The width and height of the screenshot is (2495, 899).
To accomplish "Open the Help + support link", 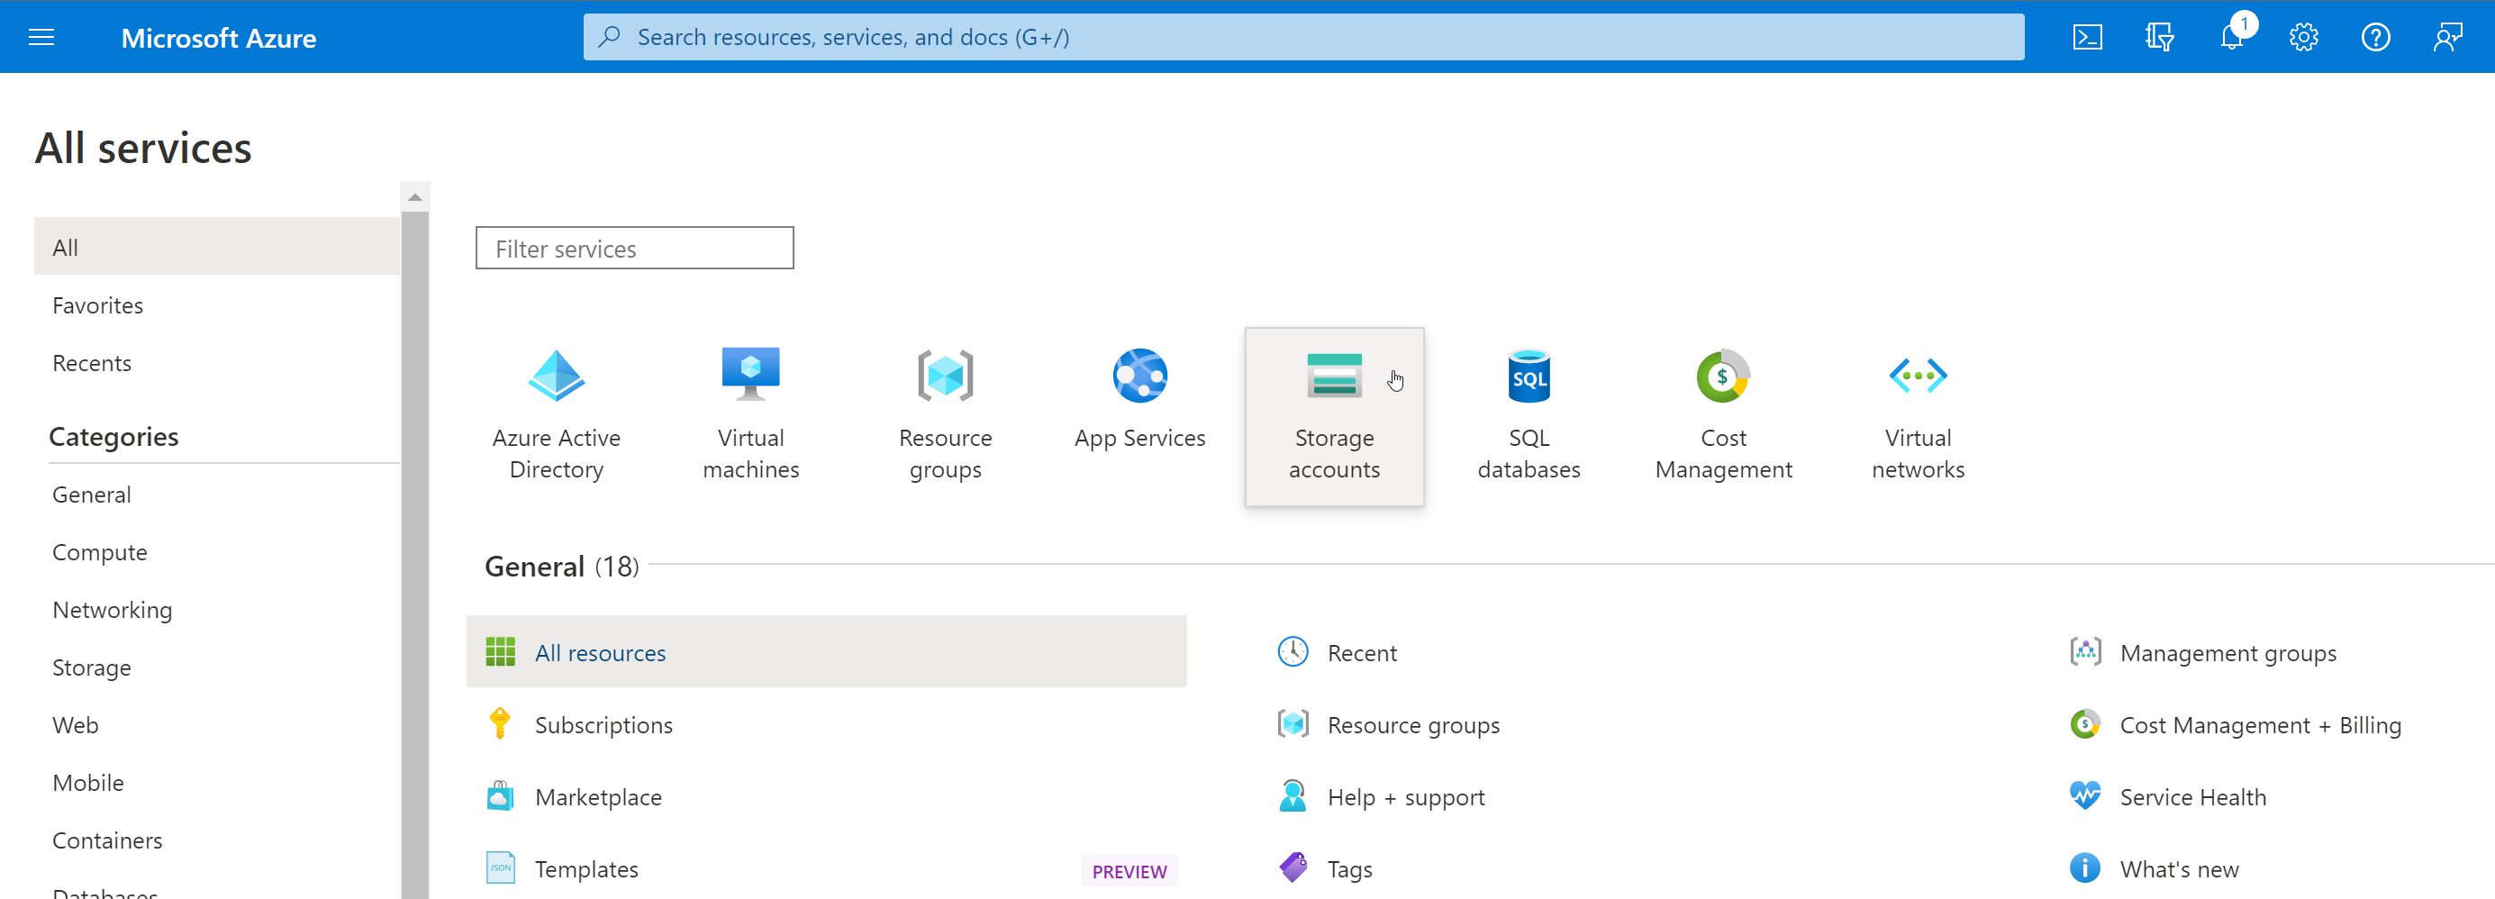I will (x=1405, y=797).
